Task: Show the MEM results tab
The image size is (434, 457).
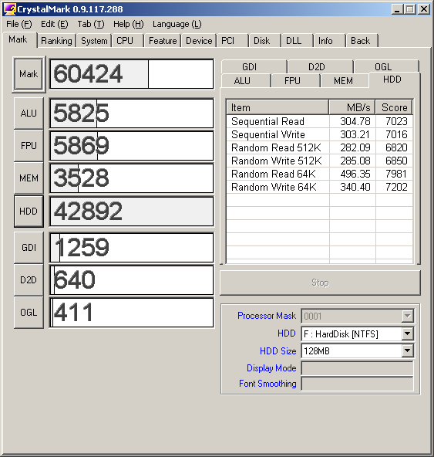Action: [x=345, y=81]
